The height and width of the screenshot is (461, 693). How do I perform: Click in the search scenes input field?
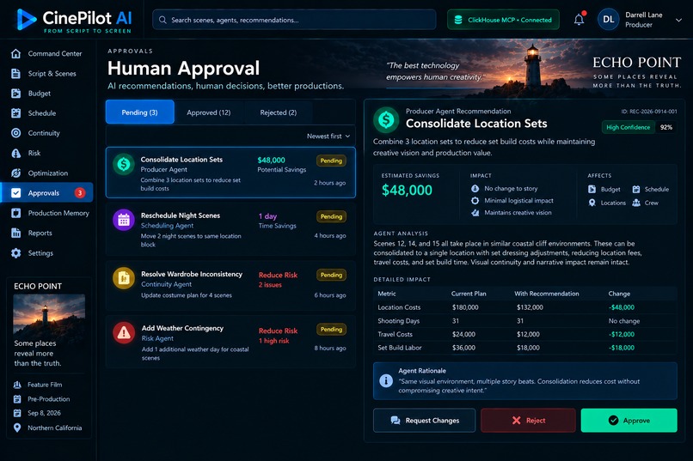coord(294,20)
